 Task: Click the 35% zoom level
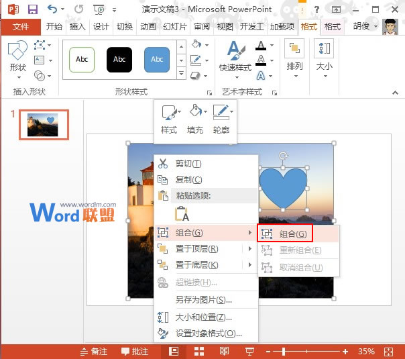[366, 352]
